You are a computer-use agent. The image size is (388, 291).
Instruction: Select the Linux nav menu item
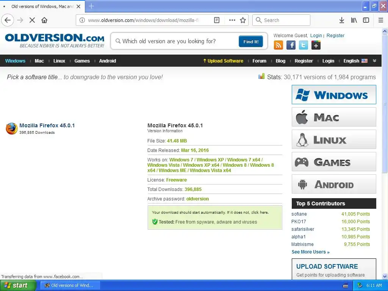[59, 61]
